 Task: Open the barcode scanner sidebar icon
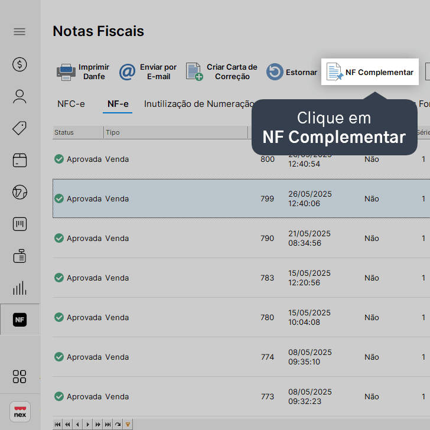coord(19,224)
